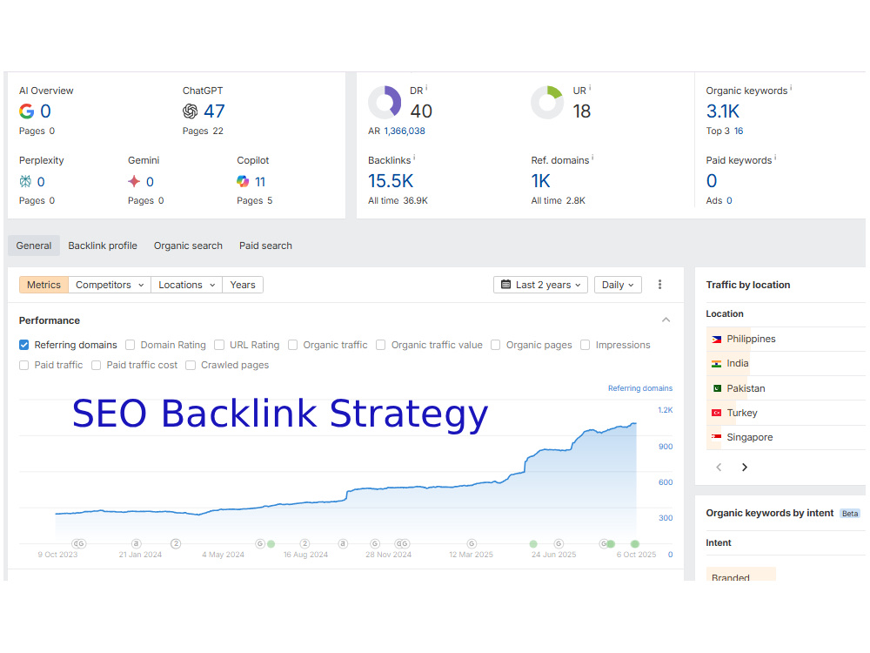Collapse the Performance section
Viewport: 870px width, 653px height.
point(666,320)
